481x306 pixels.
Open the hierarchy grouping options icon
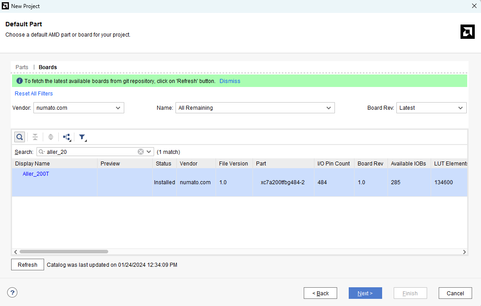[x=67, y=137]
